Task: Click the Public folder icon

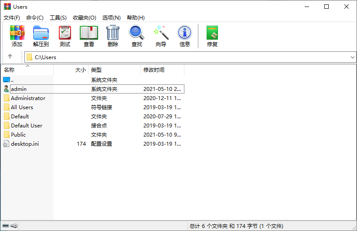Action: [x=7, y=135]
